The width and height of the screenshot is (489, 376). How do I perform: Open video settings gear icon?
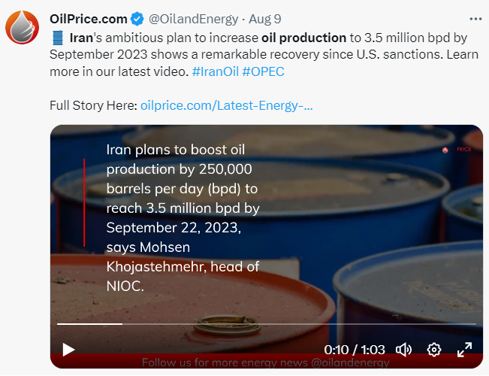tap(433, 349)
